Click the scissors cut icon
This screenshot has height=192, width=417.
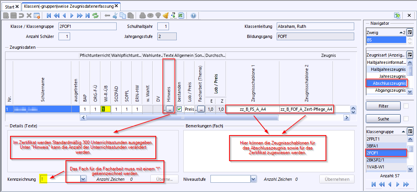tap(115, 15)
